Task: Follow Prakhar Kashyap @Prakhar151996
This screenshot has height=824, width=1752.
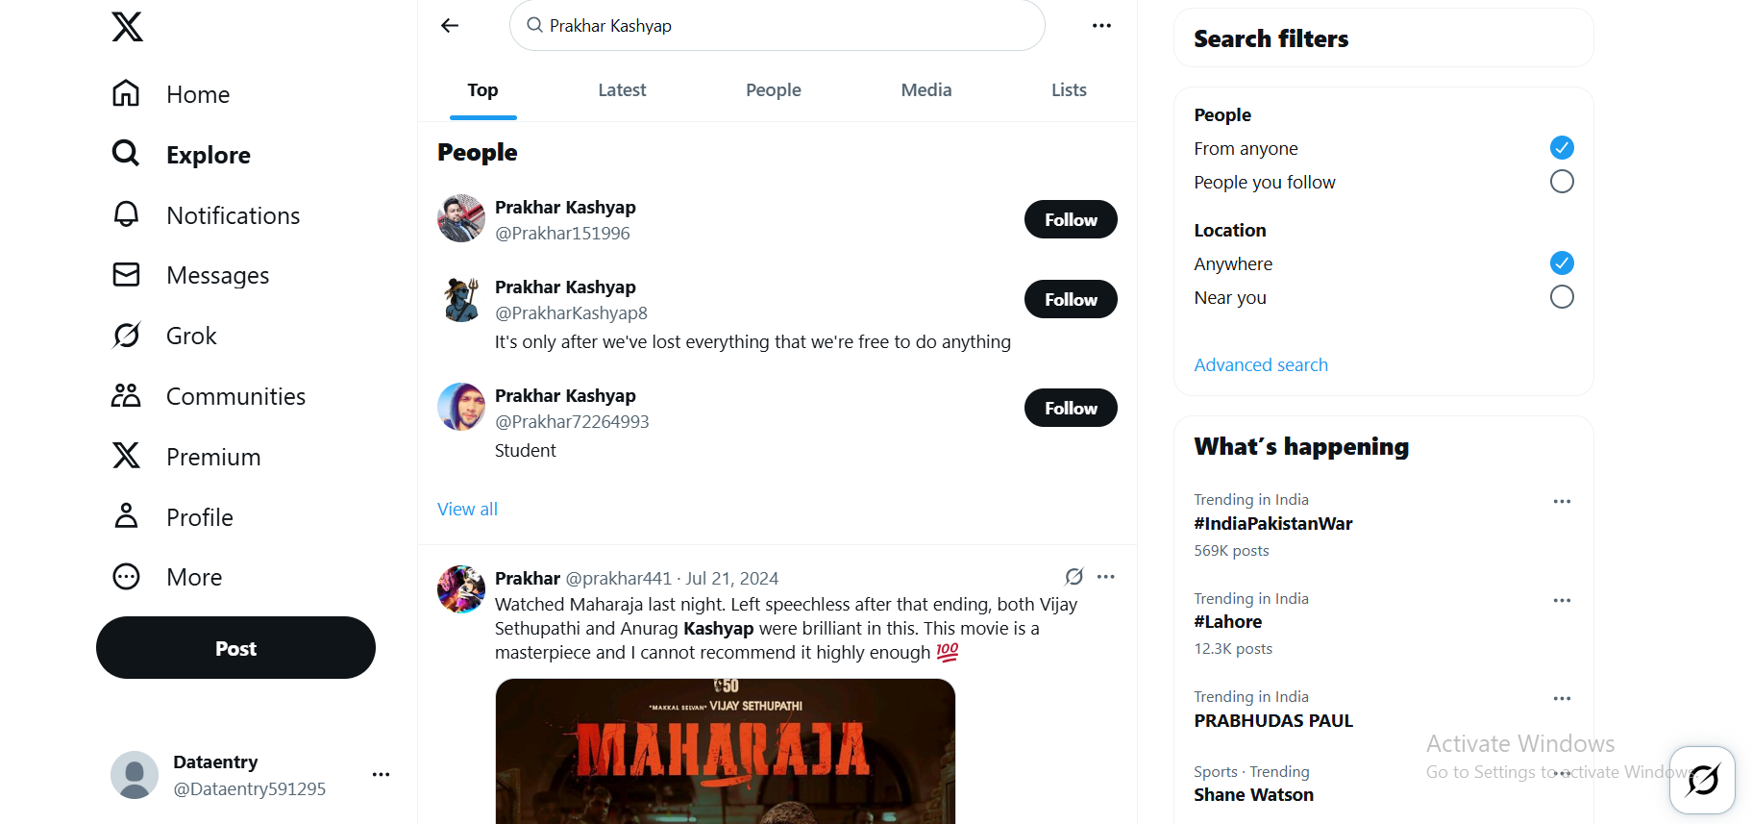Action: [x=1070, y=220]
